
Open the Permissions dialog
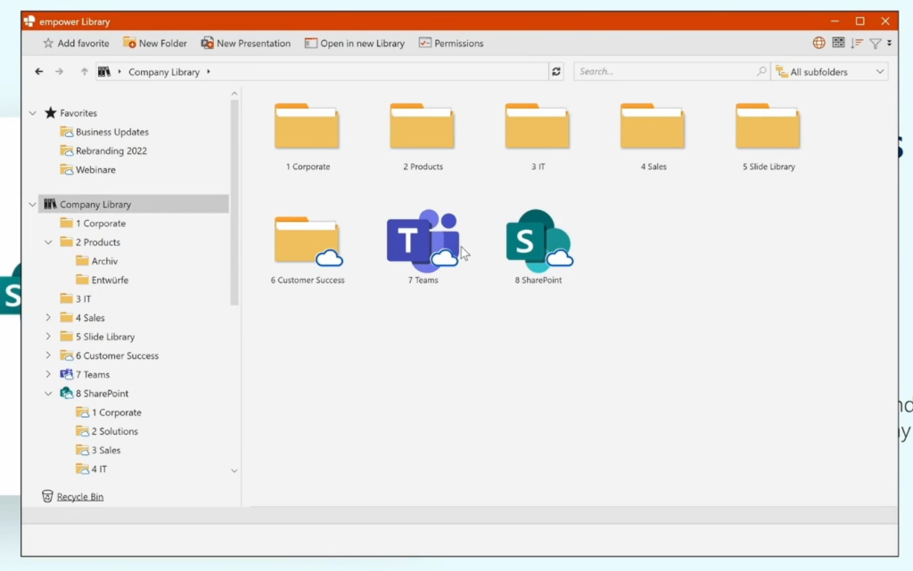click(451, 43)
